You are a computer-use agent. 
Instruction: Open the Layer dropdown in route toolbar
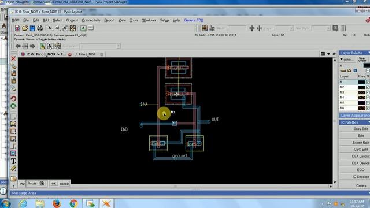point(291,28)
